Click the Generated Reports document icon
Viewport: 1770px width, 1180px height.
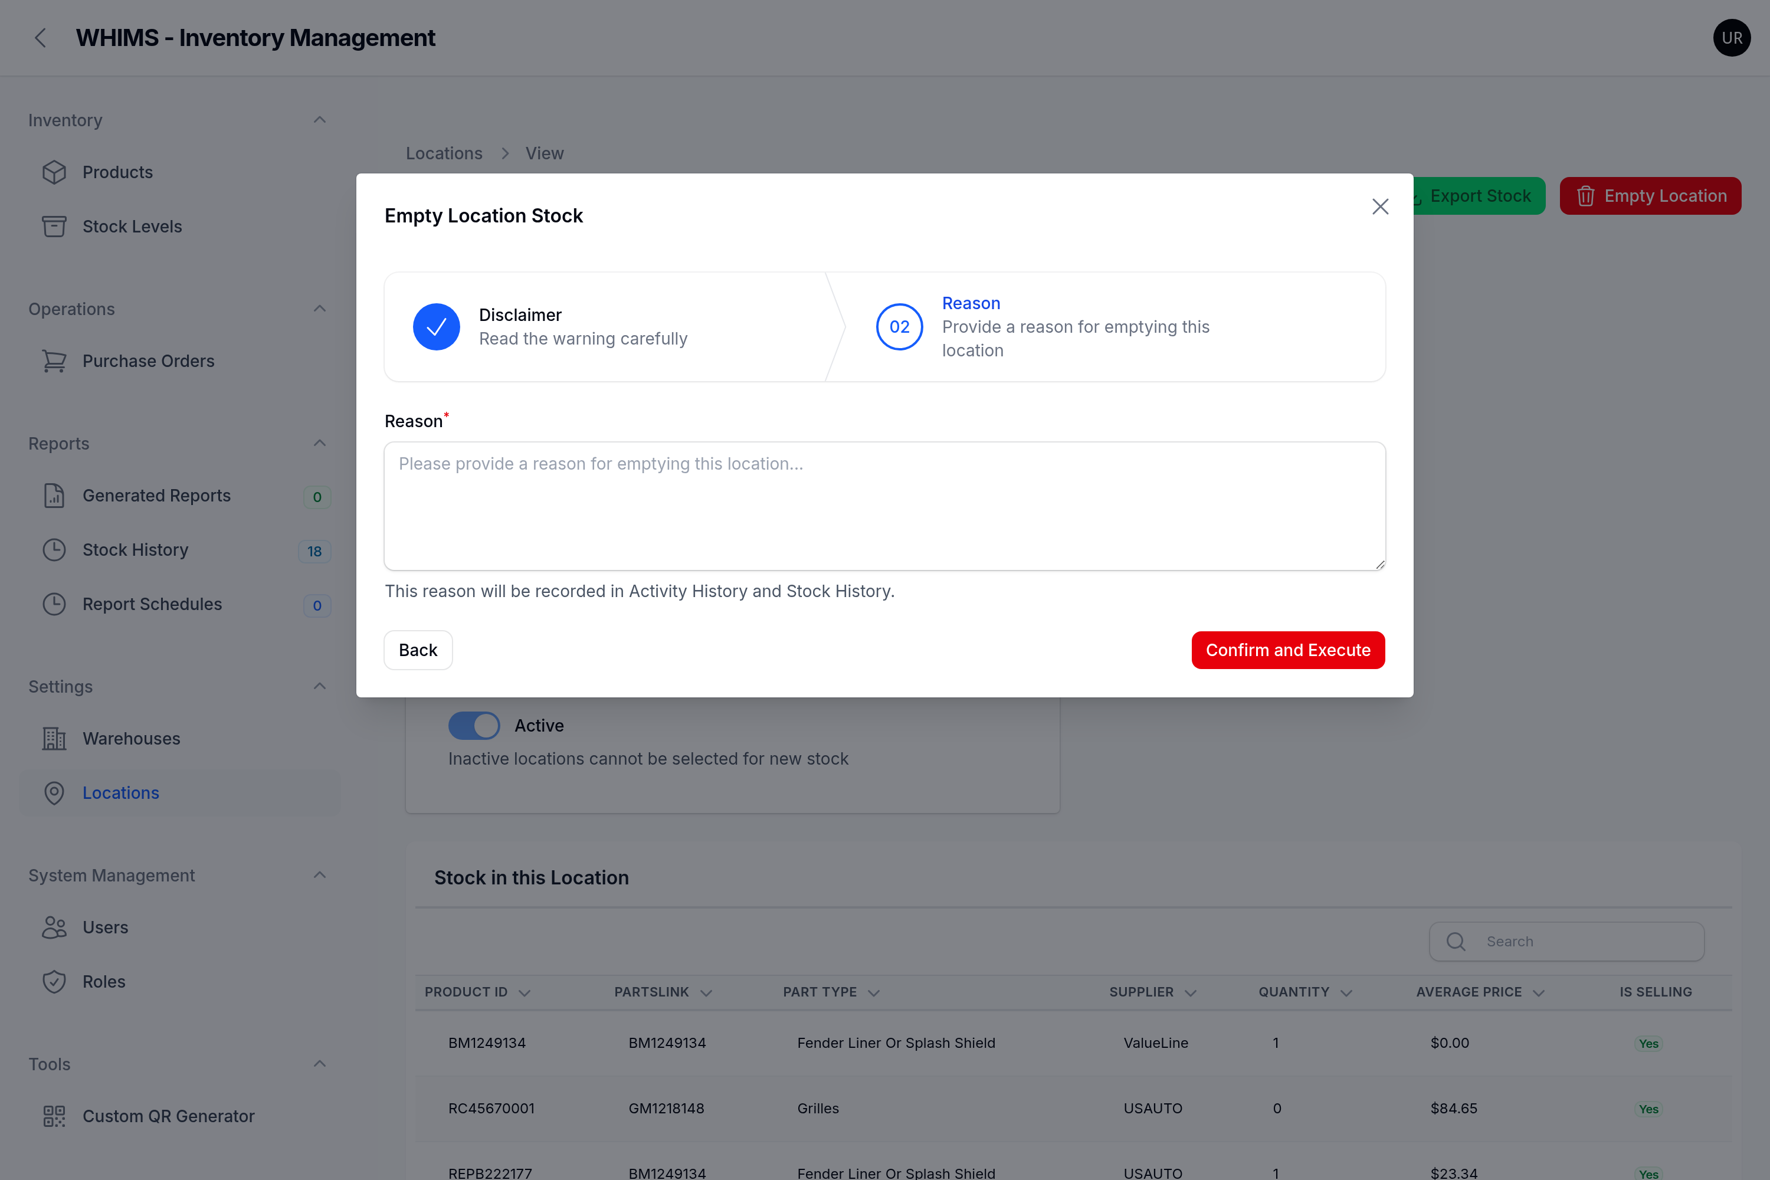point(54,496)
